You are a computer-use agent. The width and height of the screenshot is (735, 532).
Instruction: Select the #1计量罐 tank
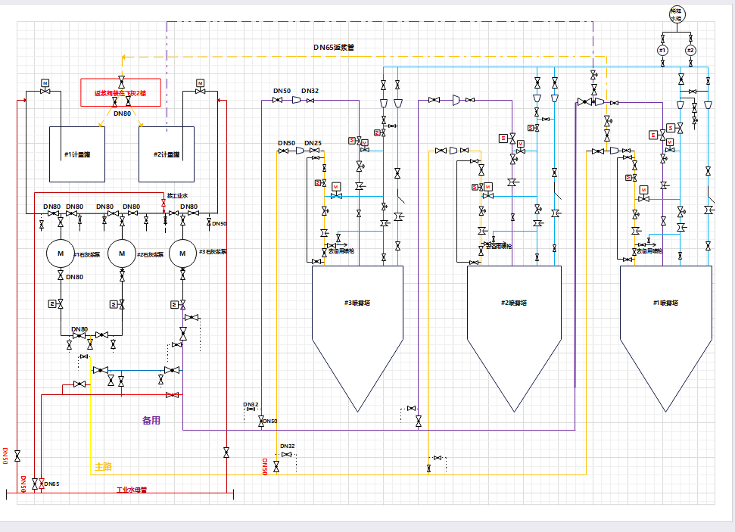pyautogui.click(x=77, y=154)
